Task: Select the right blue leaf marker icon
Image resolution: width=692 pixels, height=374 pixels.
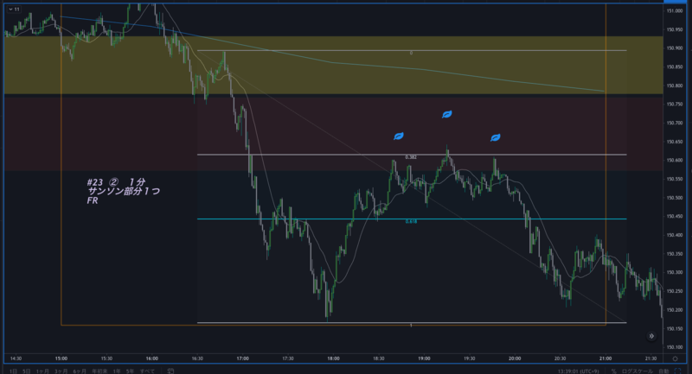Action: click(x=496, y=138)
